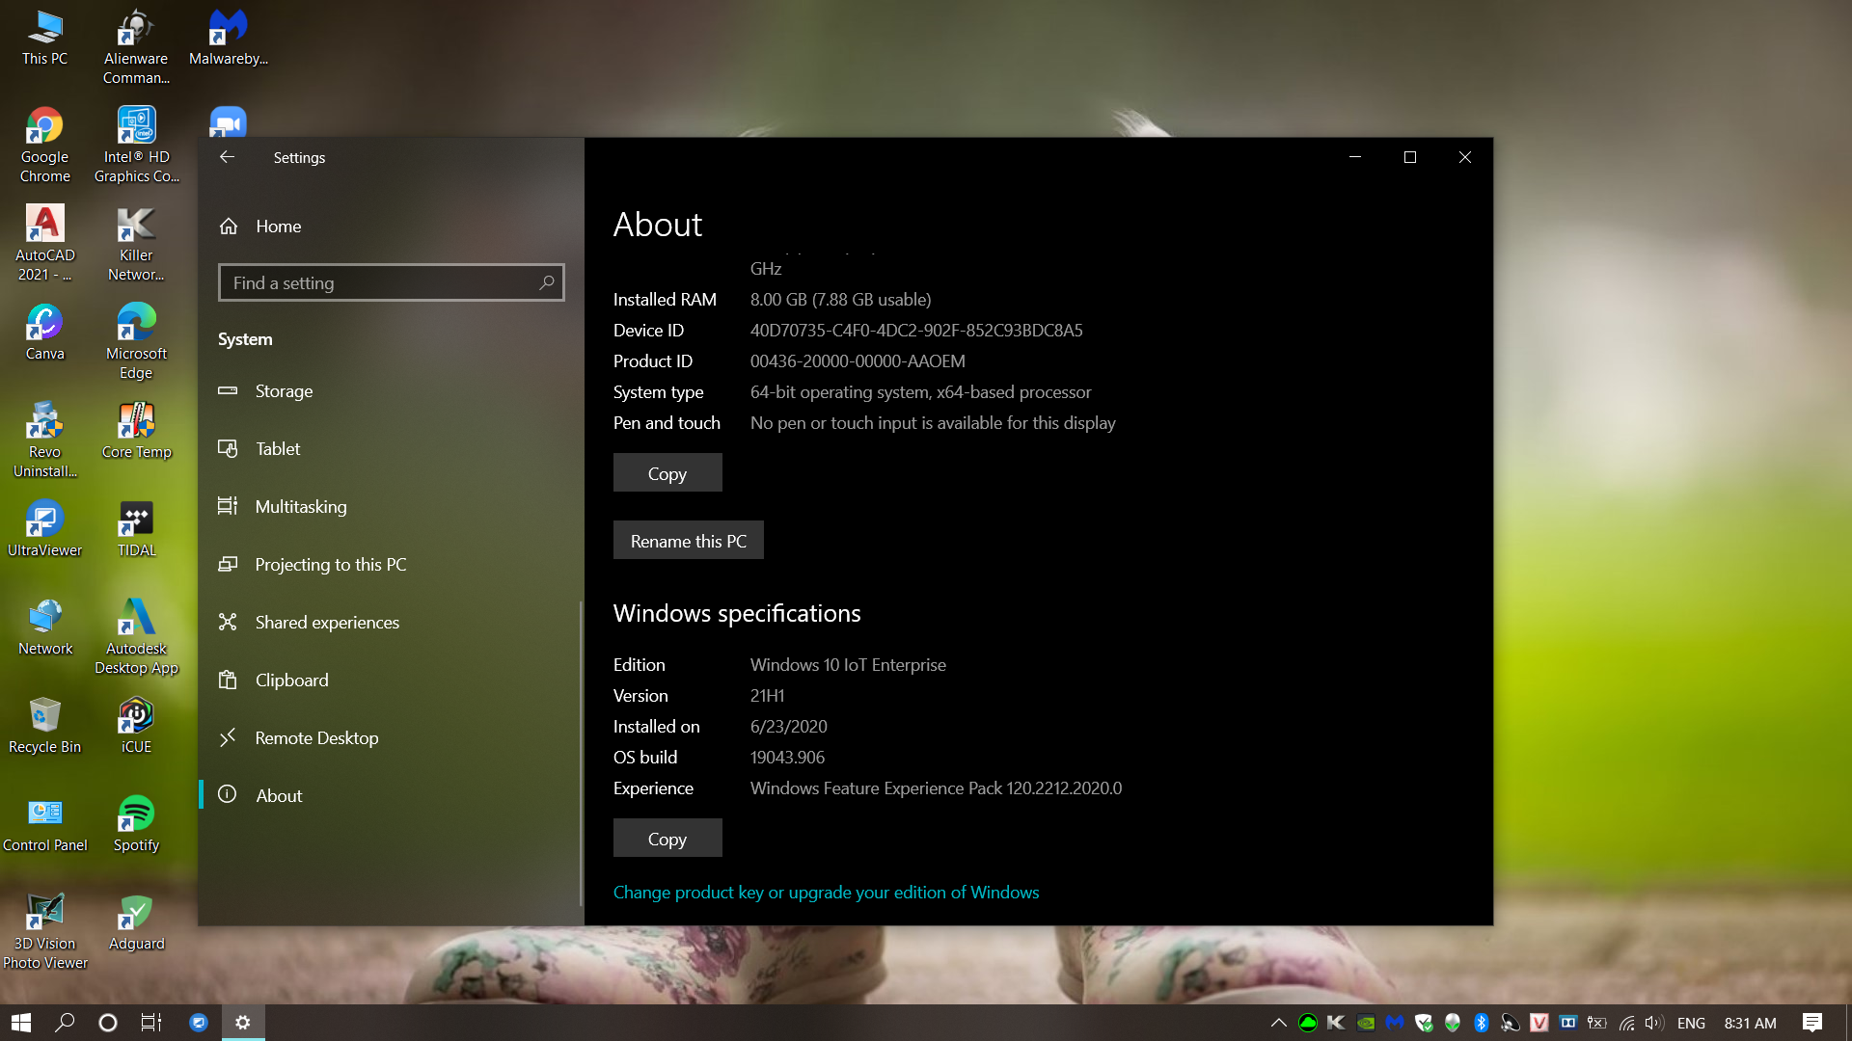Open the Malwarebytes tray icon
1852x1041 pixels.
(x=1395, y=1023)
